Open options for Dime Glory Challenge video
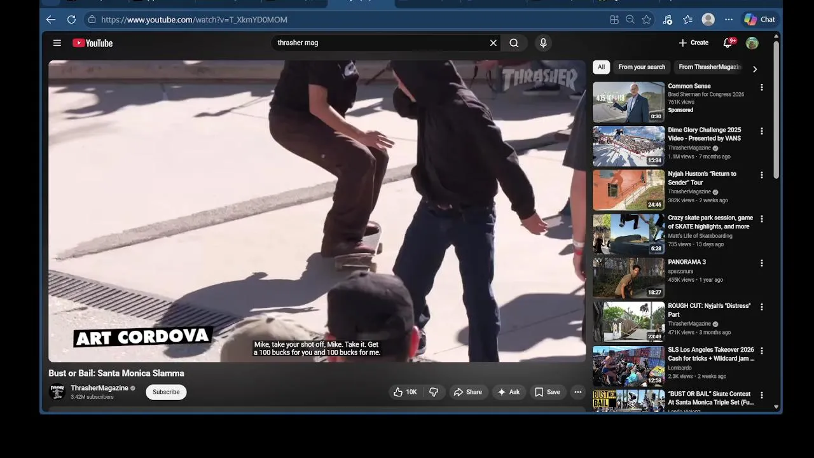The width and height of the screenshot is (814, 458). [x=761, y=131]
